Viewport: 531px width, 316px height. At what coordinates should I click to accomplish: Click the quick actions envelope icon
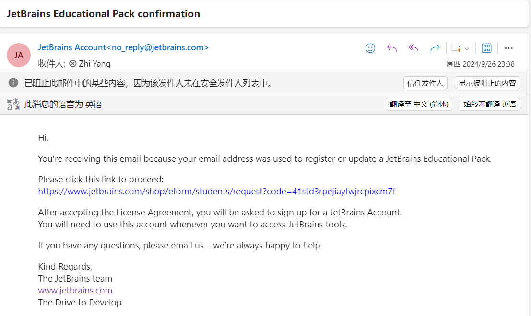[x=456, y=48]
